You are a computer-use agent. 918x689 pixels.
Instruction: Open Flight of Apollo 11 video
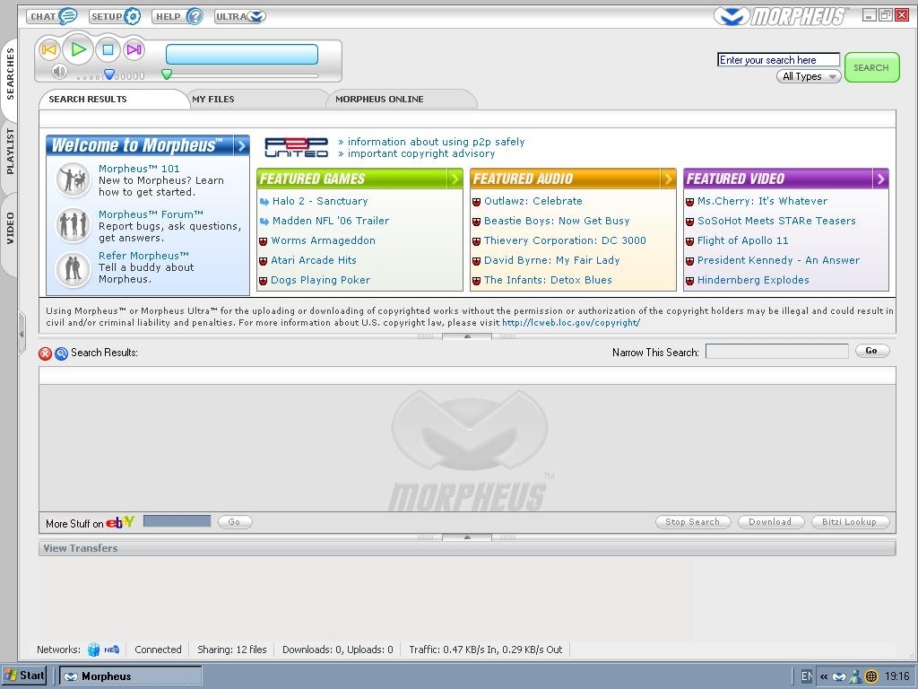tap(742, 240)
